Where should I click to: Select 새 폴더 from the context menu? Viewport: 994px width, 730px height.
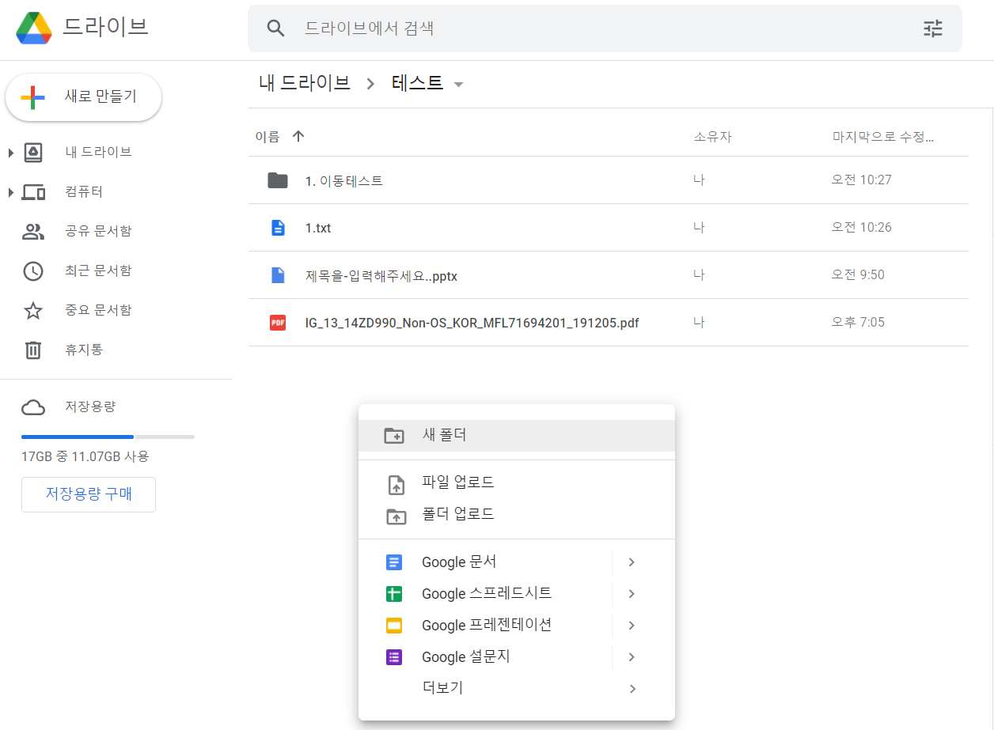517,436
